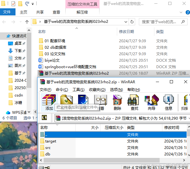Open the 文件 ribbon tab

coord(7,12)
